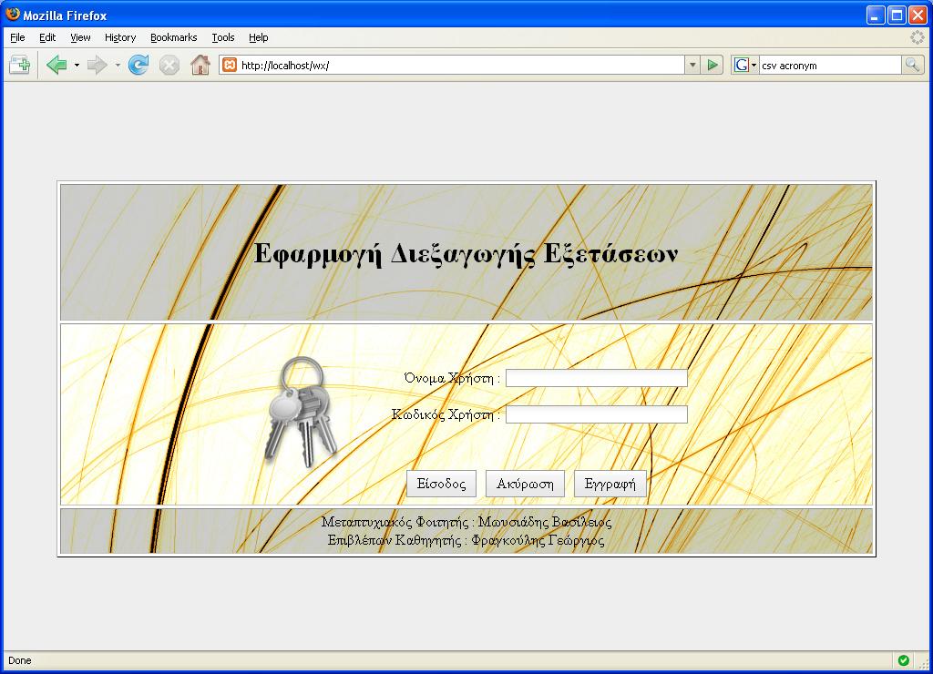Open the Google search engine selector
The height and width of the screenshot is (674, 933).
pos(745,65)
